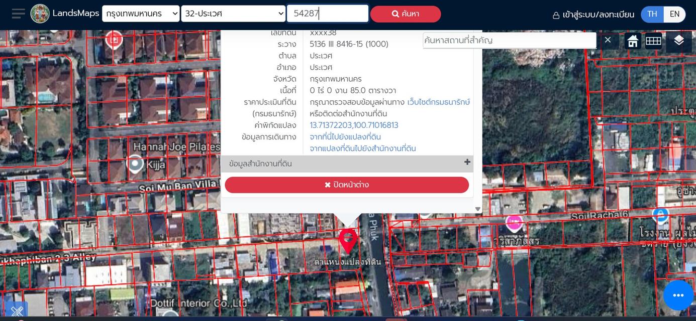This screenshot has width=696, height=321.
Task: Switch language to TH
Action: tap(652, 14)
